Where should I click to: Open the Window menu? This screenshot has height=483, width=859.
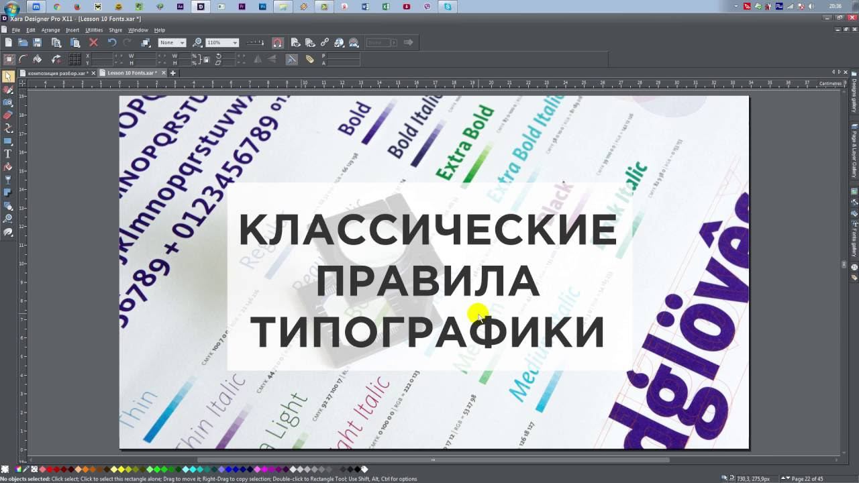(x=138, y=30)
